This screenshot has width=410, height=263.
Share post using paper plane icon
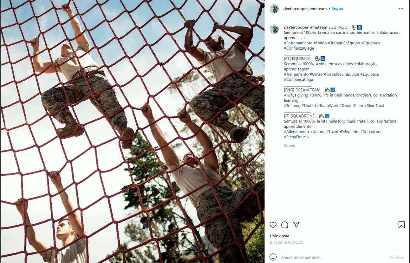click(296, 225)
